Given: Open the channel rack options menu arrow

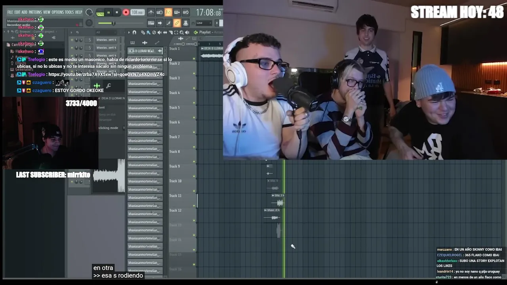Looking at the screenshot, I should click(71, 32).
